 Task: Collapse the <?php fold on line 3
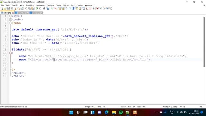10,23
